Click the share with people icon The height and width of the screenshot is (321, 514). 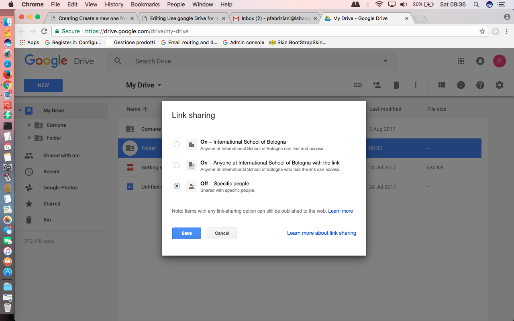pyautogui.click(x=377, y=85)
